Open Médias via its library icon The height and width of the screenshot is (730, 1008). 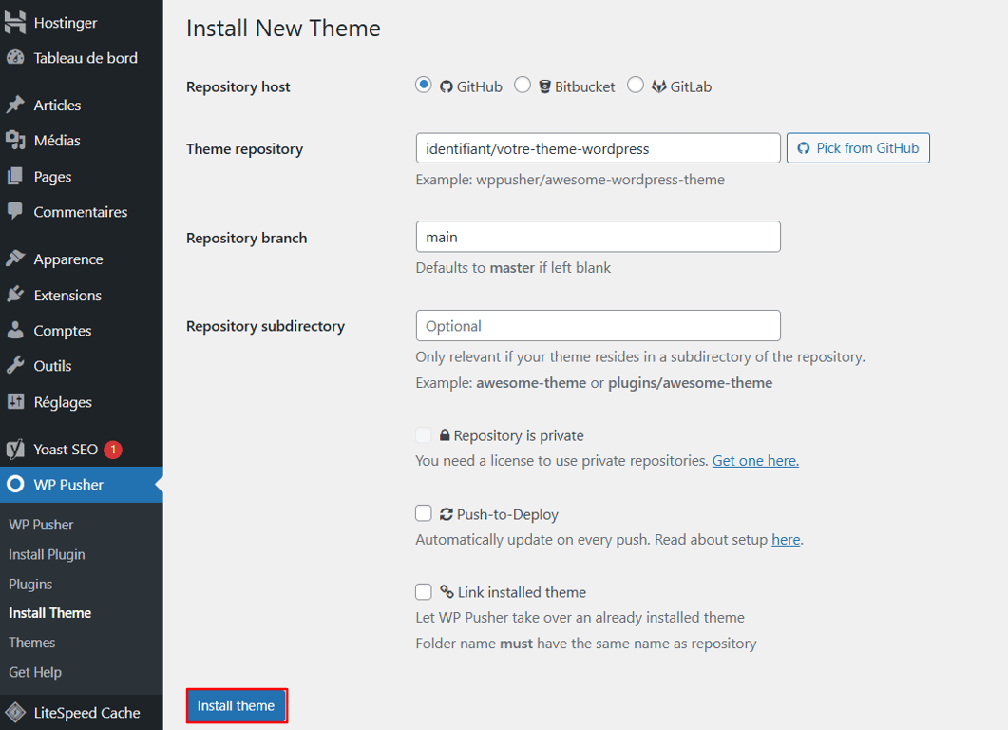click(x=13, y=141)
